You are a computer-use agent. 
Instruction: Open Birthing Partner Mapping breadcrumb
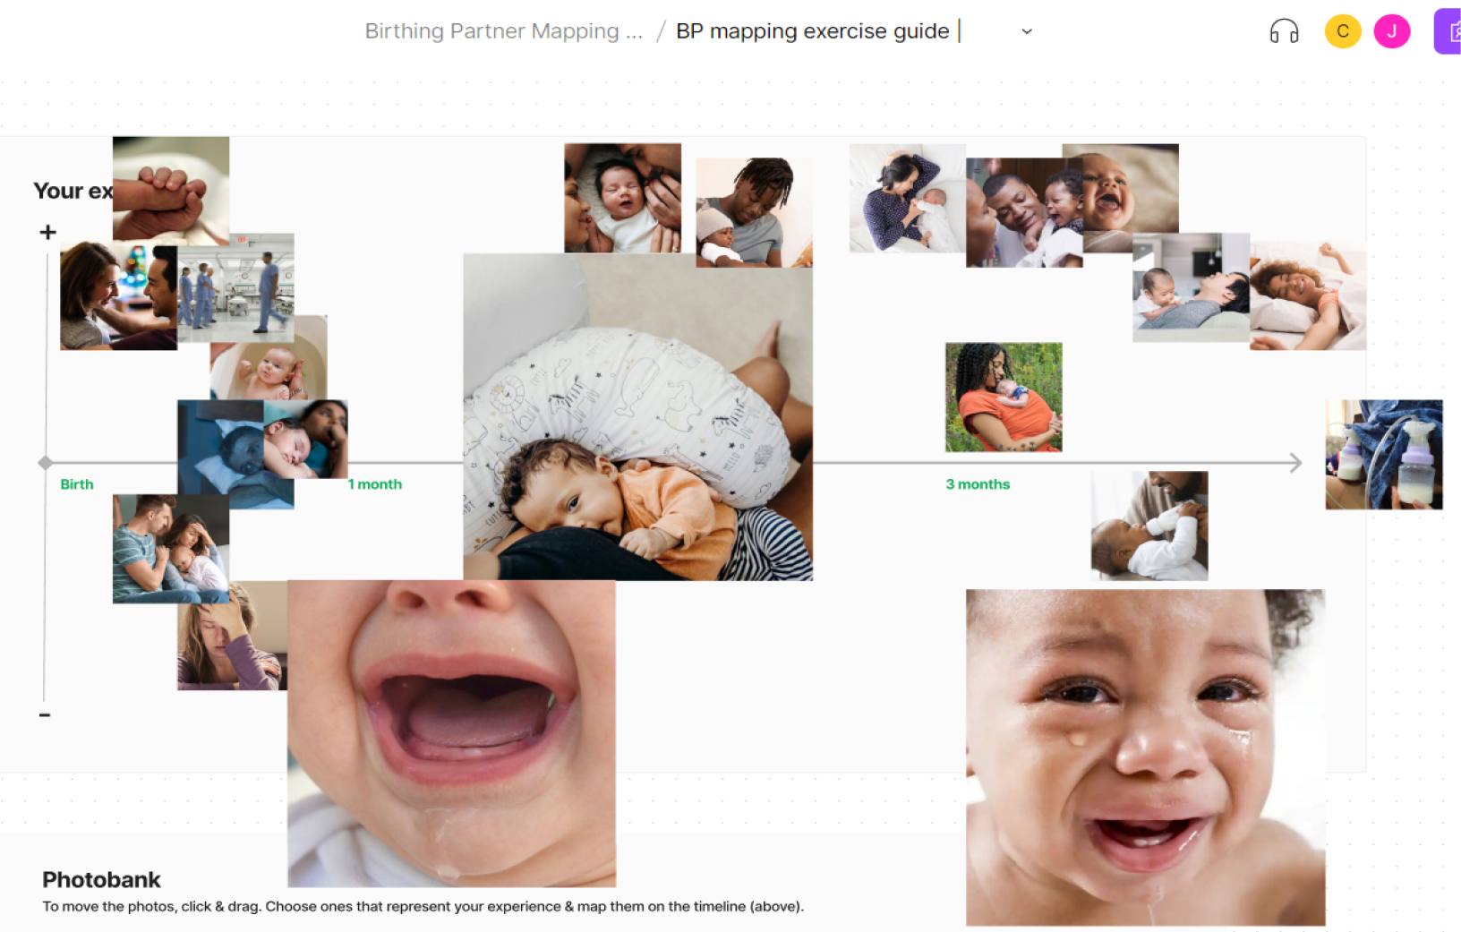(x=503, y=31)
